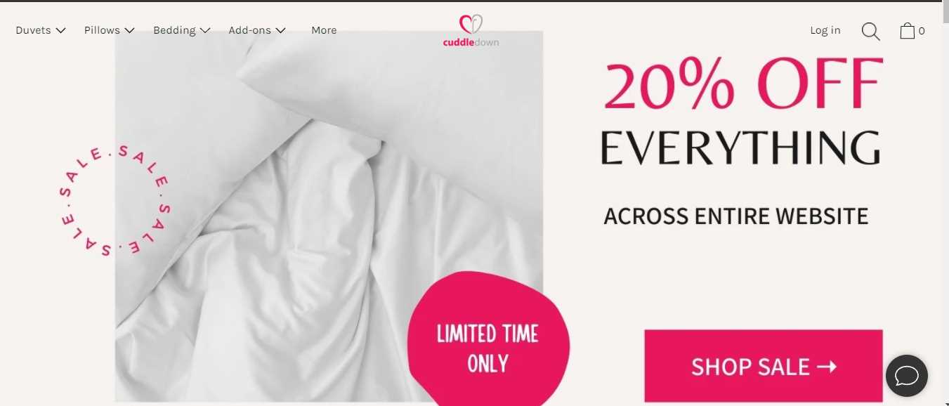Viewport: 949px width, 406px height.
Task: Open the search magnifier icon
Action: (x=870, y=31)
